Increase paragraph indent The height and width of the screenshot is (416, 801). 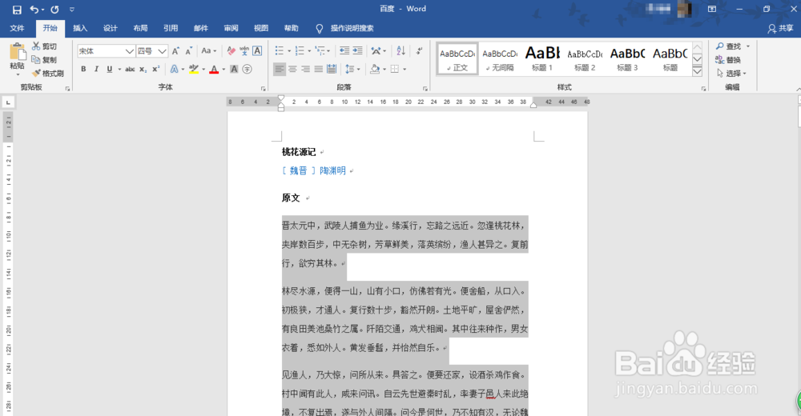(357, 50)
